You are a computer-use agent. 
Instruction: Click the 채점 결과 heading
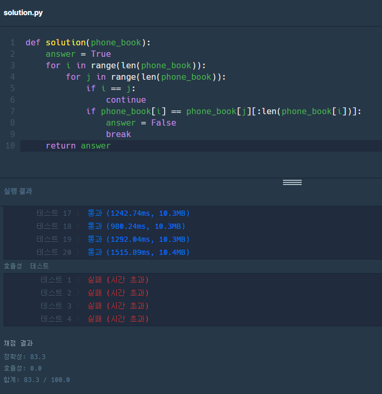coord(18,343)
